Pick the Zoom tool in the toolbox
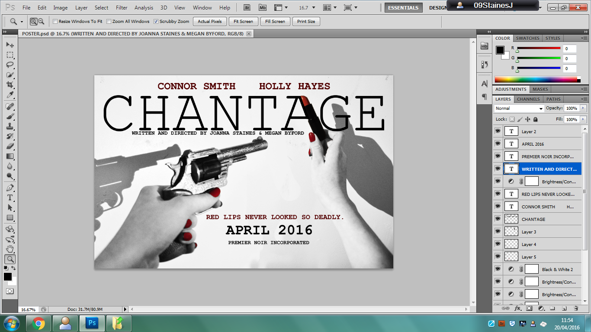The height and width of the screenshot is (332, 591). [10, 259]
